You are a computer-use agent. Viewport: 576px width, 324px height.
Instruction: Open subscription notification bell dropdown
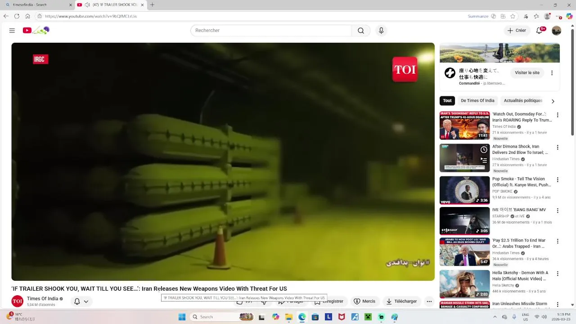81,301
